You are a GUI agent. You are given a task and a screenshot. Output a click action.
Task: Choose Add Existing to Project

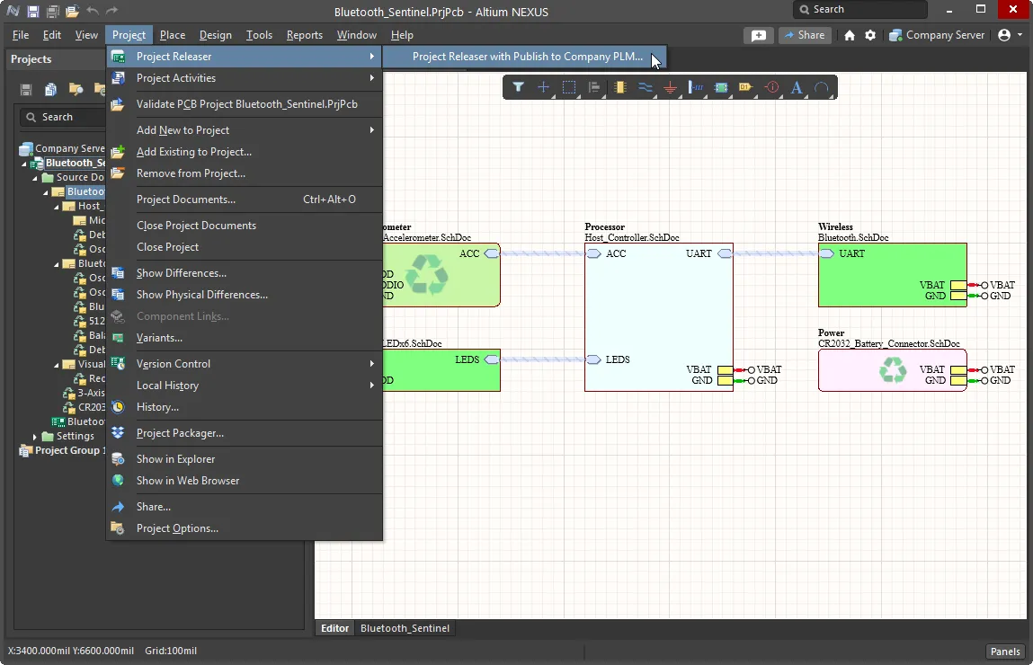[x=245, y=152]
